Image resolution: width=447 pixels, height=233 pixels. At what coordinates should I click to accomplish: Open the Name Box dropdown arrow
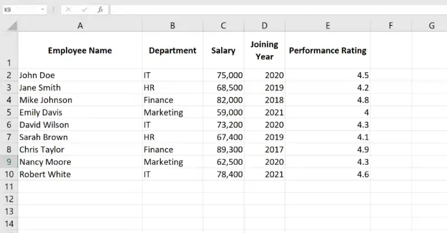click(42, 9)
